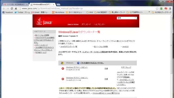Open the エラー・メッセージ sidebar link
The width and height of the screenshot is (174, 98).
(41, 45)
